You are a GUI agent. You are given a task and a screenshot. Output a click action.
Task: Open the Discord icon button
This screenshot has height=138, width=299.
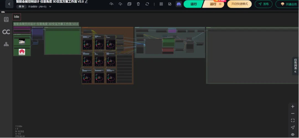[179, 4]
